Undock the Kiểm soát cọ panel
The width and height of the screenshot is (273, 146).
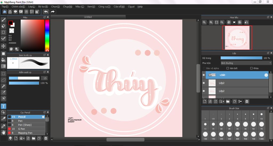coord(45,72)
